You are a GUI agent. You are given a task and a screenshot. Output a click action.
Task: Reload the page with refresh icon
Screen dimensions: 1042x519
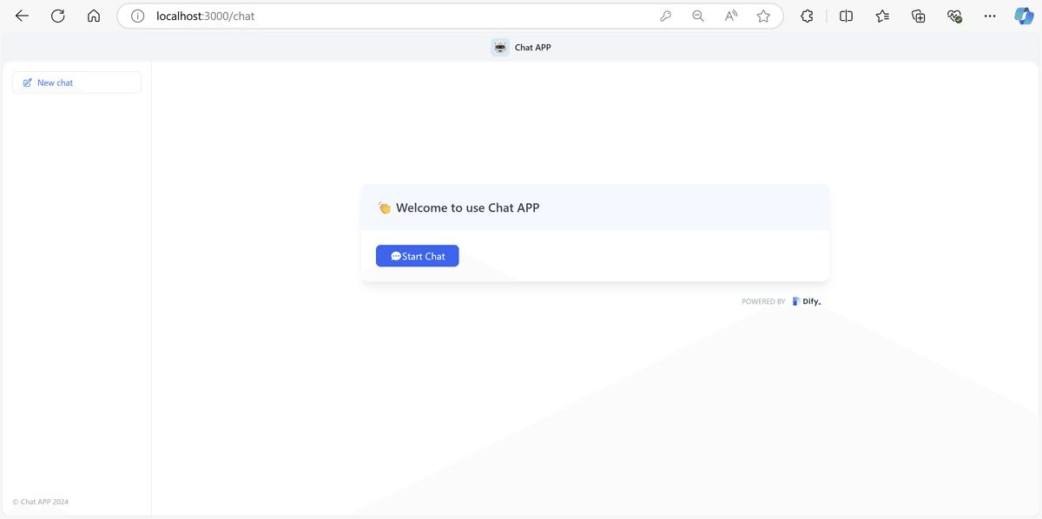pos(58,16)
